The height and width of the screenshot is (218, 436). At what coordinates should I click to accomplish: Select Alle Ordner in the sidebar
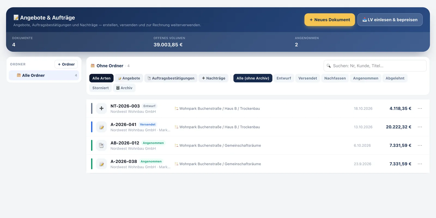(x=44, y=75)
